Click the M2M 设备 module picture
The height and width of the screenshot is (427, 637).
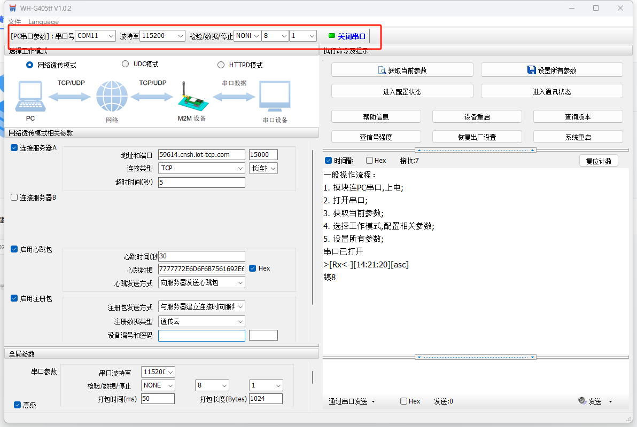(191, 97)
